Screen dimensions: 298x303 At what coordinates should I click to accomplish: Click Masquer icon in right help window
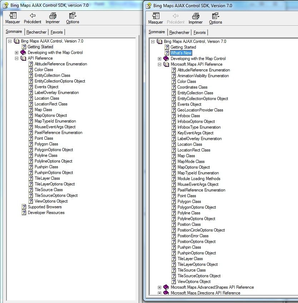click(156, 16)
